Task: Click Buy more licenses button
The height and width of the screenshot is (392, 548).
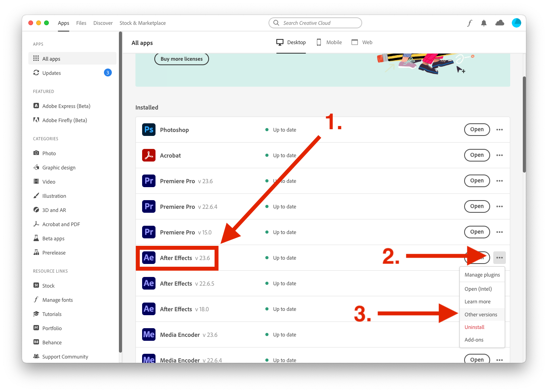Action: (181, 59)
